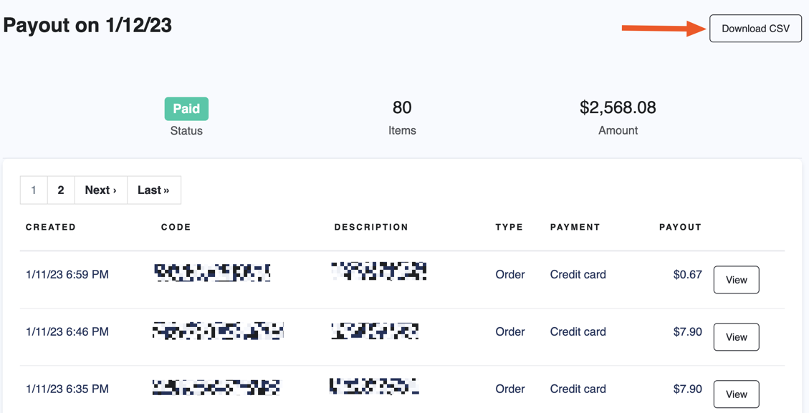Jump to the Last page
The height and width of the screenshot is (413, 809).
153,190
